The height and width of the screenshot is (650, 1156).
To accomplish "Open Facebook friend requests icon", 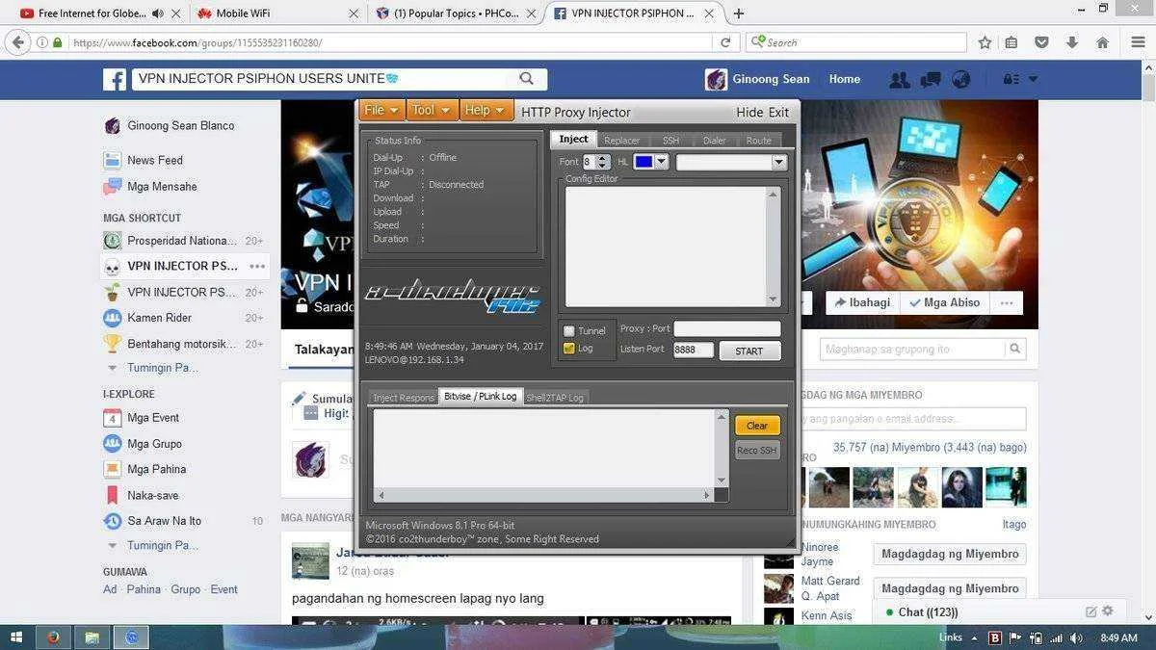I will 900,80.
